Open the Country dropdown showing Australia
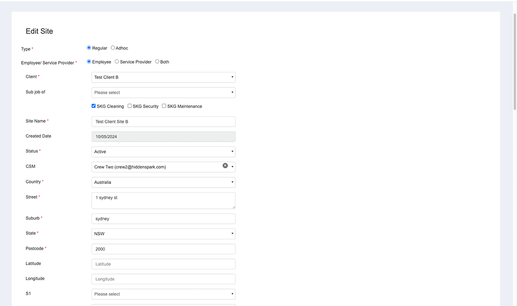517x306 pixels. point(163,182)
